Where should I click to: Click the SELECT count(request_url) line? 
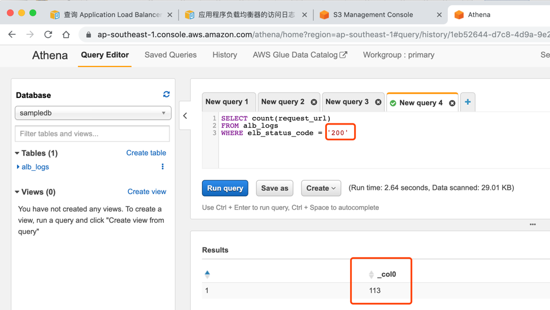276,118
